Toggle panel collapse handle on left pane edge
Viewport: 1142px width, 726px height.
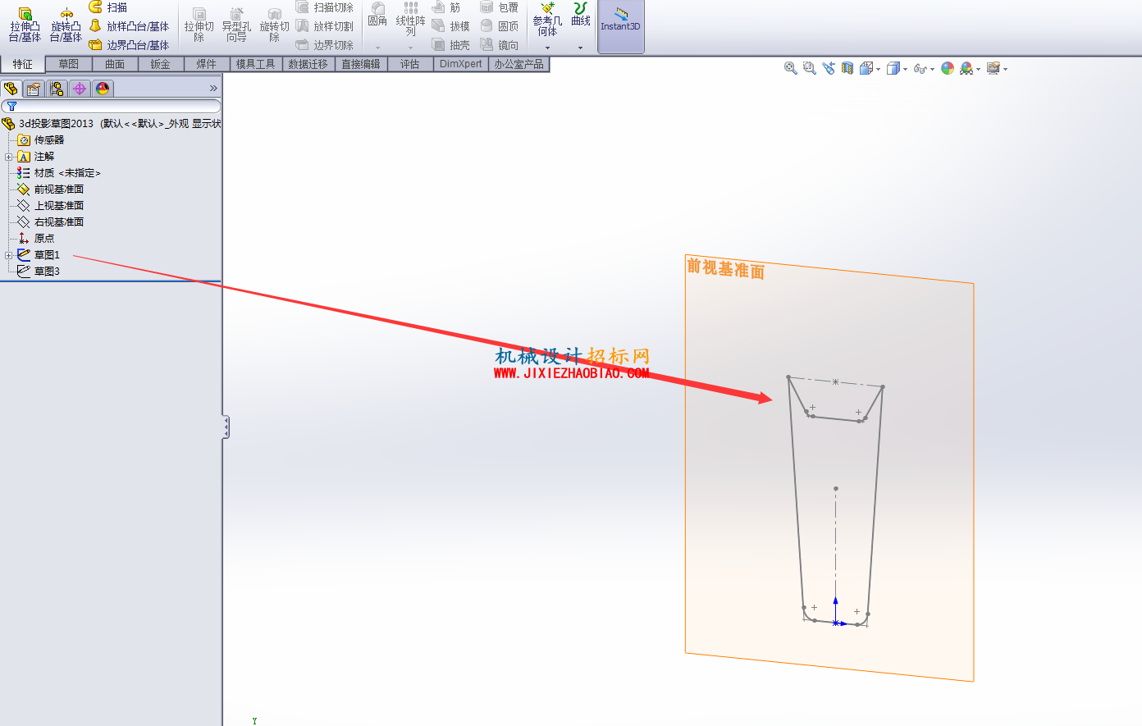click(226, 427)
